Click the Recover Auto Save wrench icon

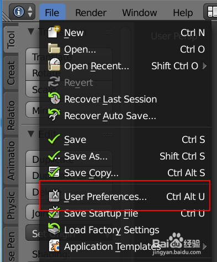[x=54, y=115]
